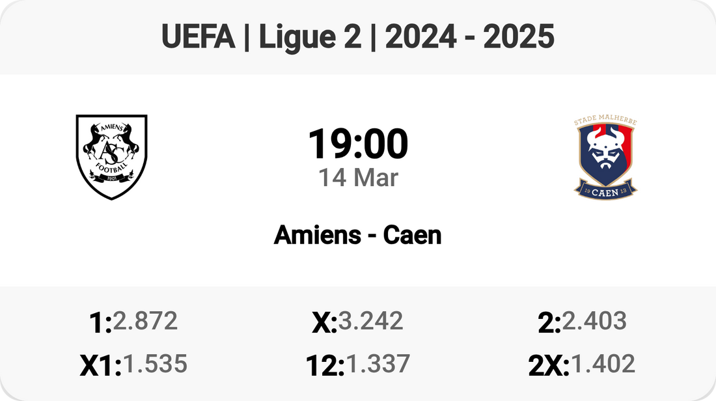Open the Amiens - Caen match title

click(x=358, y=235)
